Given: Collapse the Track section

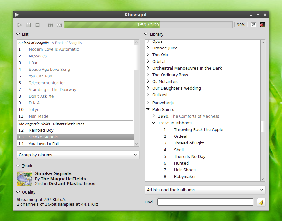Looking at the screenshot, I should pos(18,166).
